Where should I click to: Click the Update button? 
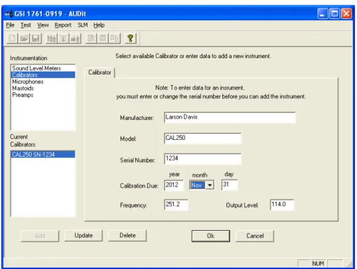click(x=83, y=236)
